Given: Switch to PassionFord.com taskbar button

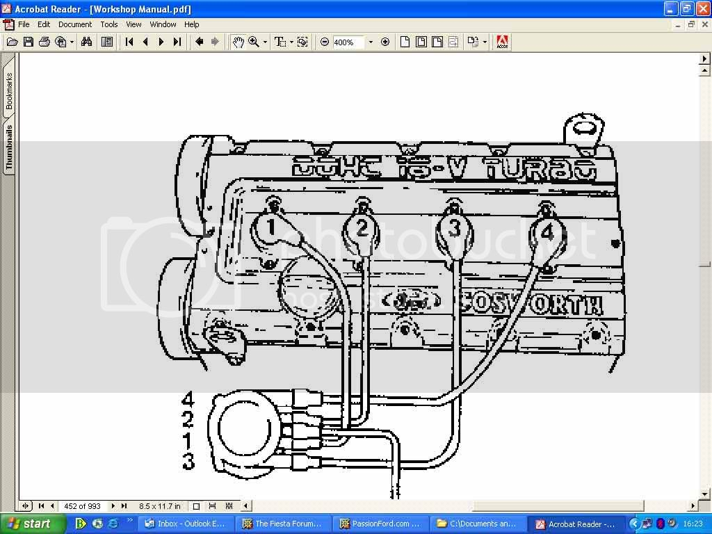Looking at the screenshot, I should (380, 524).
